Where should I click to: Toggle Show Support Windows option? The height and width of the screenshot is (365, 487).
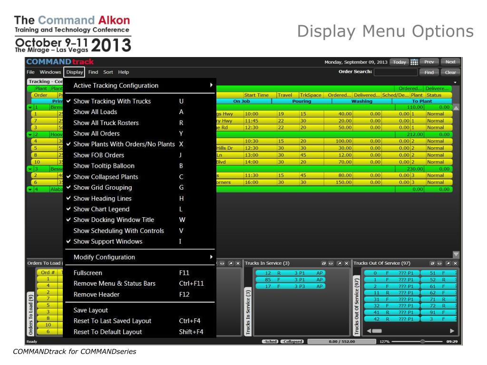(x=139, y=241)
